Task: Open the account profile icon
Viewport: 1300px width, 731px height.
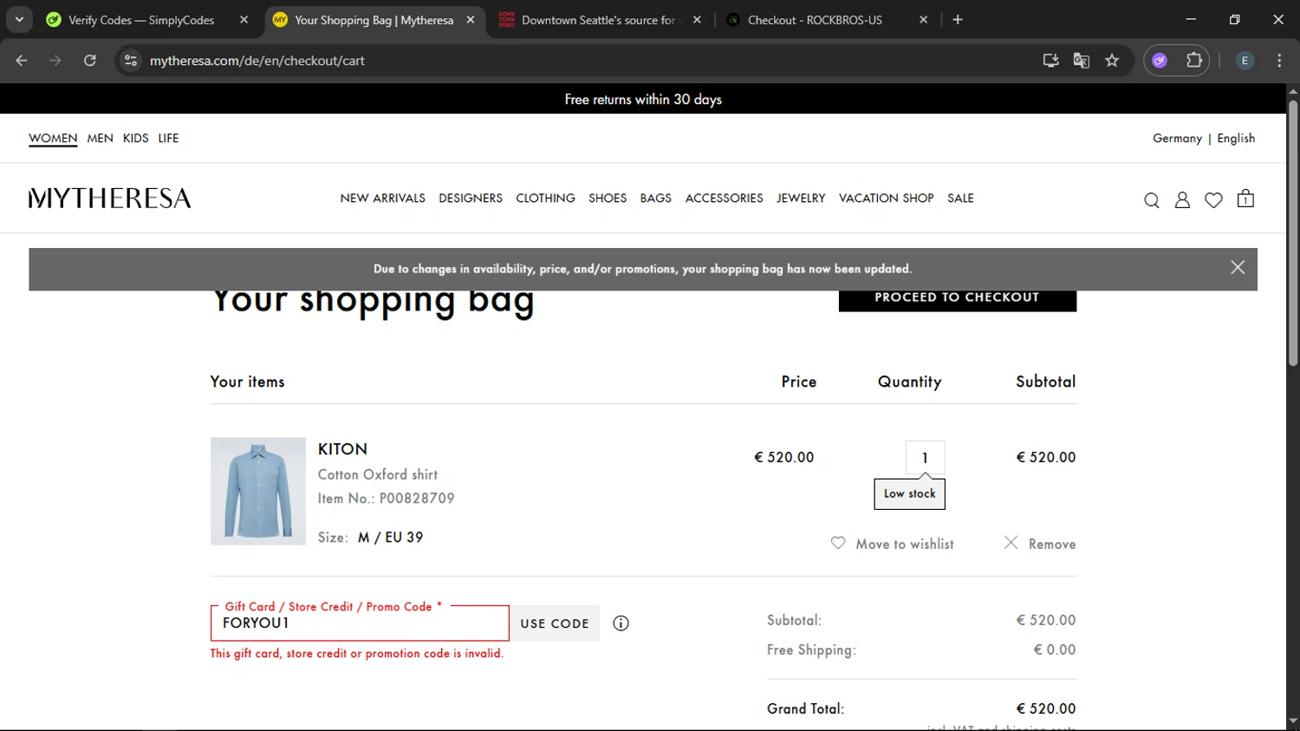Action: tap(1182, 200)
